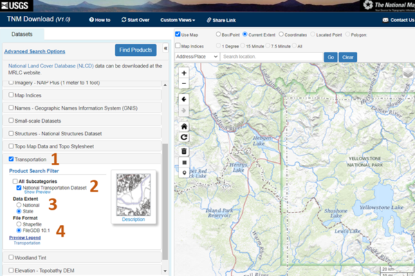
Task: Check the Small-scale Datasets checkbox
Action: [x=11, y=120]
